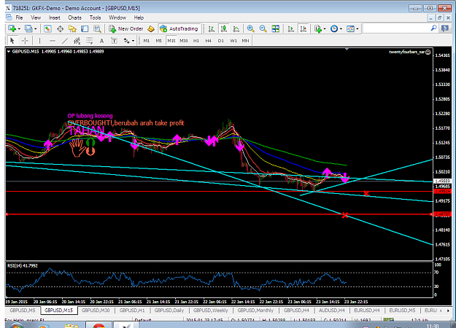This screenshot has width=456, height=328.
Task: Open the Strategy Tester magnifier icon
Action: click(97, 28)
